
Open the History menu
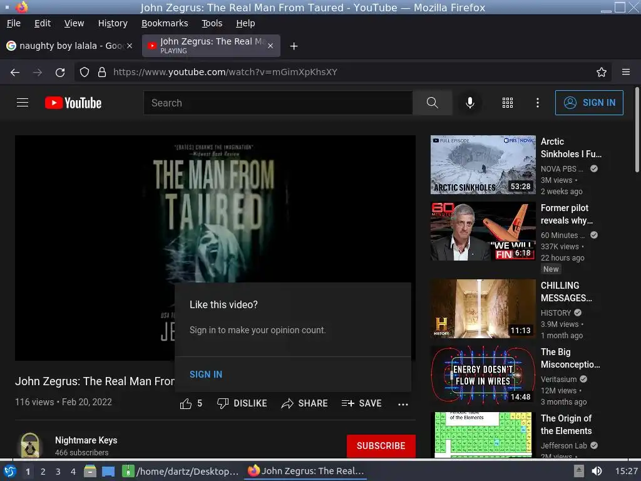[x=113, y=23]
